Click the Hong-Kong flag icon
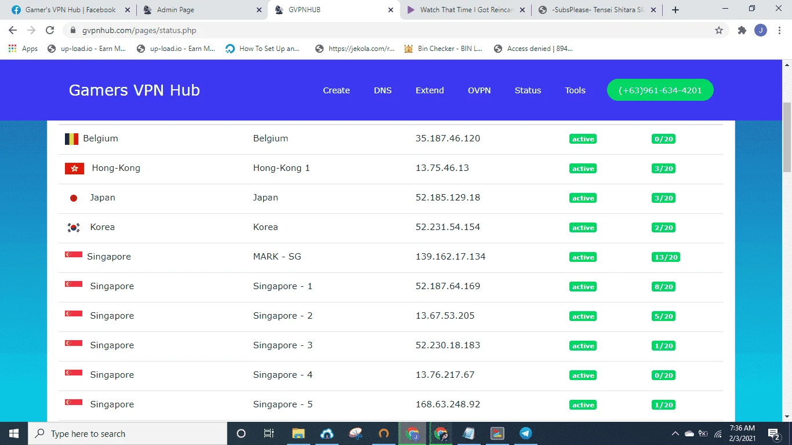Viewport: 792px width, 445px height. coord(74,169)
